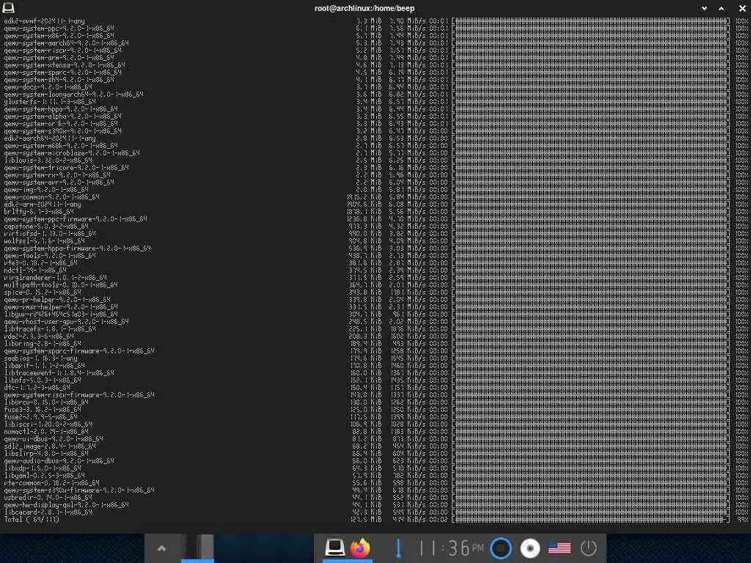Open the thermometer temperature indicator

click(398, 548)
